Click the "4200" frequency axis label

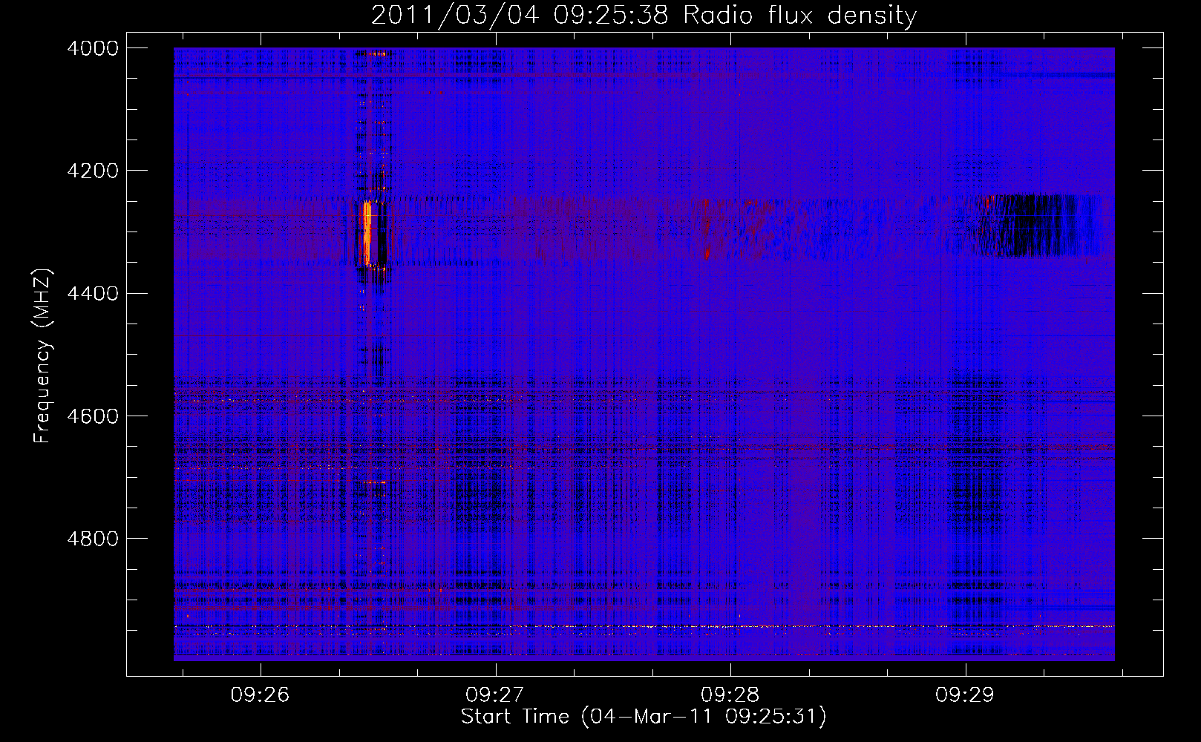[x=92, y=171]
